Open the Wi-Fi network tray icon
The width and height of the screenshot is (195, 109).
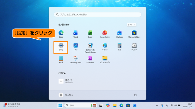[172, 105]
